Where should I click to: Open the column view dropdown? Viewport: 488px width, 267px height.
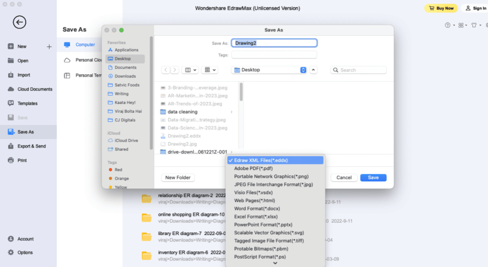click(x=191, y=70)
